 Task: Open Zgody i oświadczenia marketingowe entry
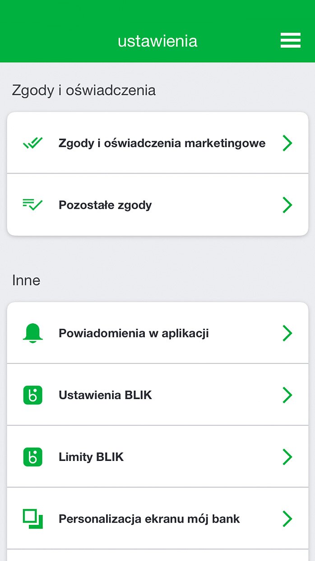pyautogui.click(x=157, y=143)
